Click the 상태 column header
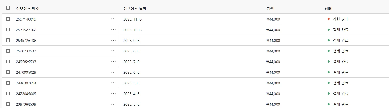 pyautogui.click(x=328, y=9)
